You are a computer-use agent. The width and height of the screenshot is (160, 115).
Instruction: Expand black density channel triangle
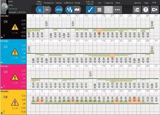point(2,37)
